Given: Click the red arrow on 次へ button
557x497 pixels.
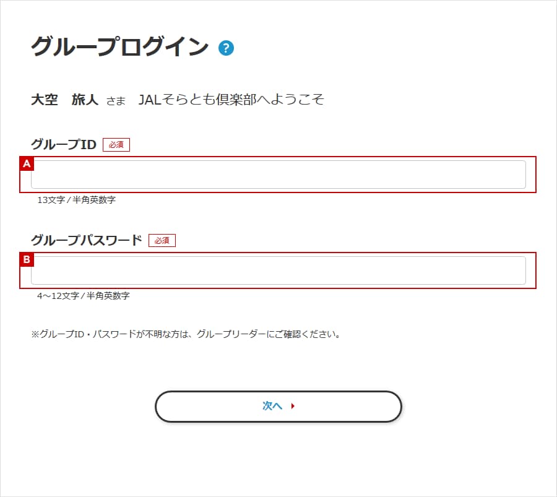Looking at the screenshot, I should pos(293,407).
